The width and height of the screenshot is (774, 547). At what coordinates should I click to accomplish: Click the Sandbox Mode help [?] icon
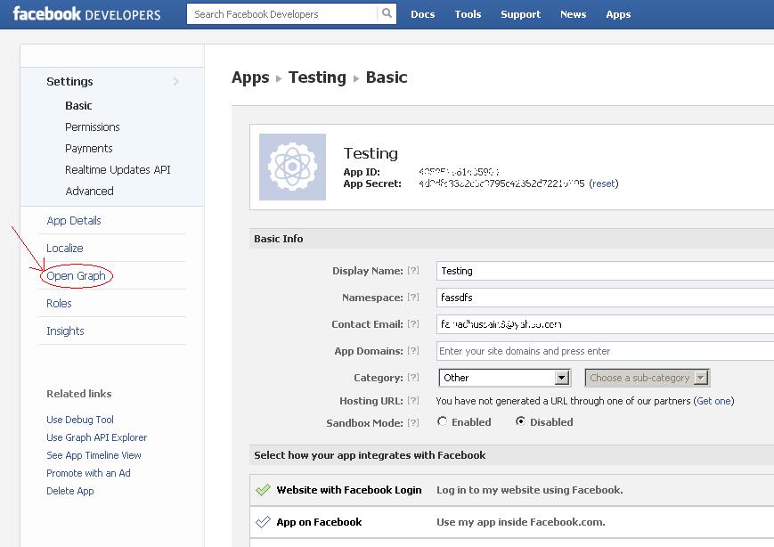(x=413, y=422)
